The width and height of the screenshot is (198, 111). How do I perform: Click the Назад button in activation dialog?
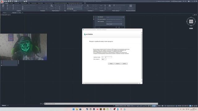[111, 64]
